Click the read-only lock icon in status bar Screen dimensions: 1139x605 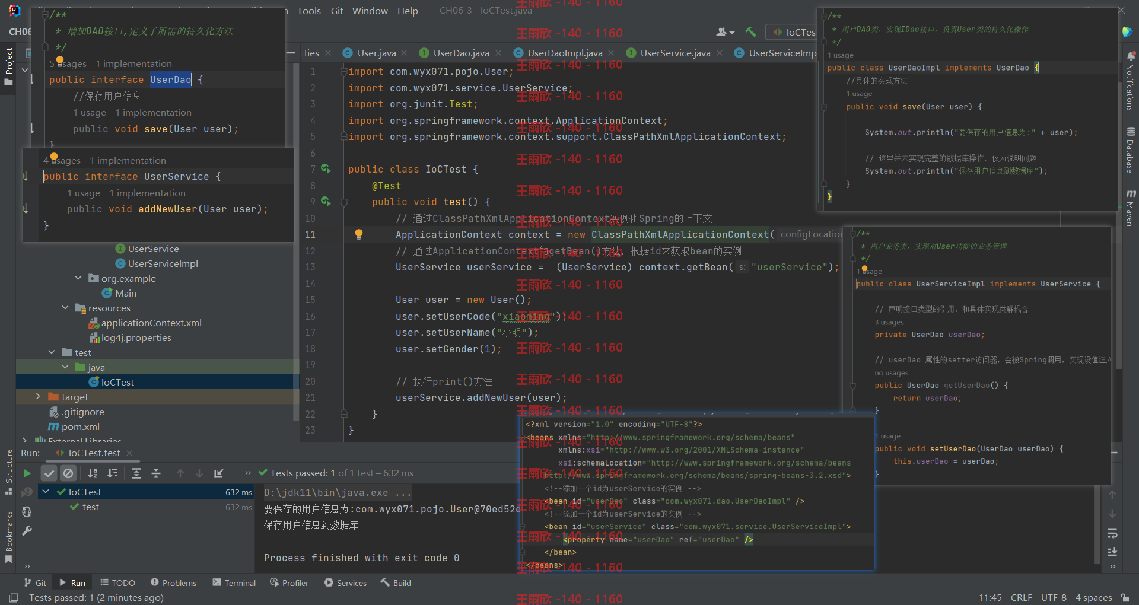point(1125,598)
